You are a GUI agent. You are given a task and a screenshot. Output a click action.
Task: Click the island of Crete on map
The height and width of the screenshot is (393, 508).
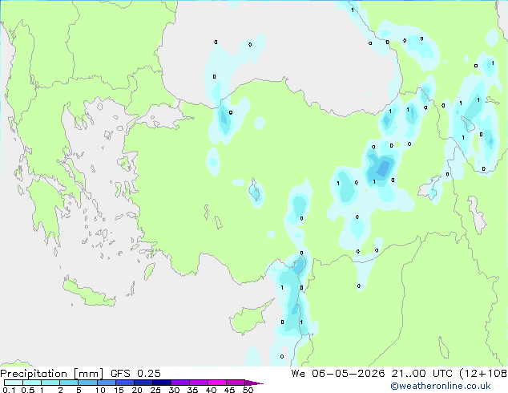[88, 294]
